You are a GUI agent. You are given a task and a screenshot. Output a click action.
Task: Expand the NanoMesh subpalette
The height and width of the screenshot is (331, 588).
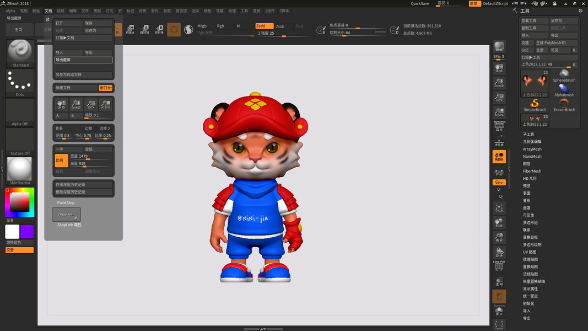(x=532, y=157)
